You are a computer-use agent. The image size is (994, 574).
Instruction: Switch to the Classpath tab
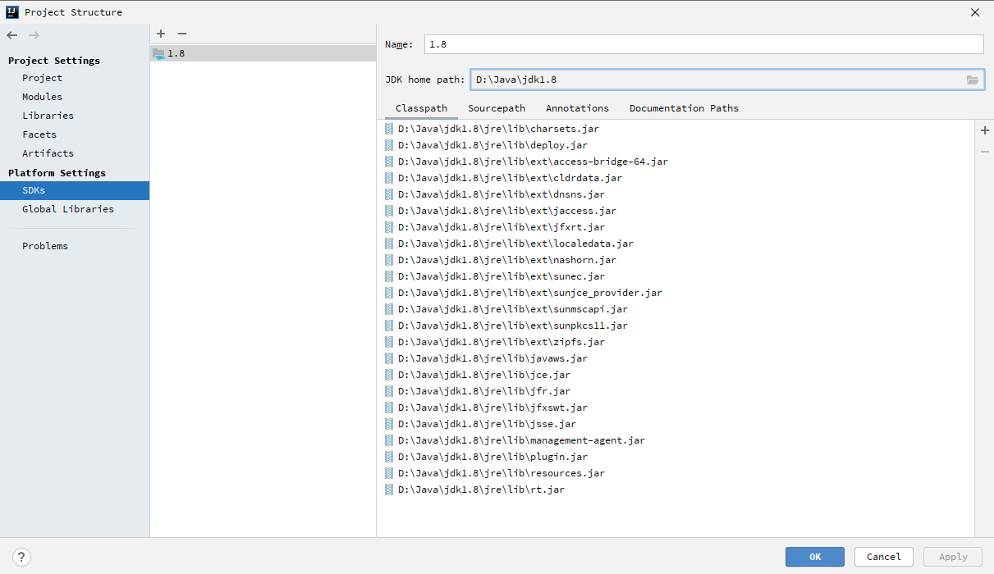point(422,108)
